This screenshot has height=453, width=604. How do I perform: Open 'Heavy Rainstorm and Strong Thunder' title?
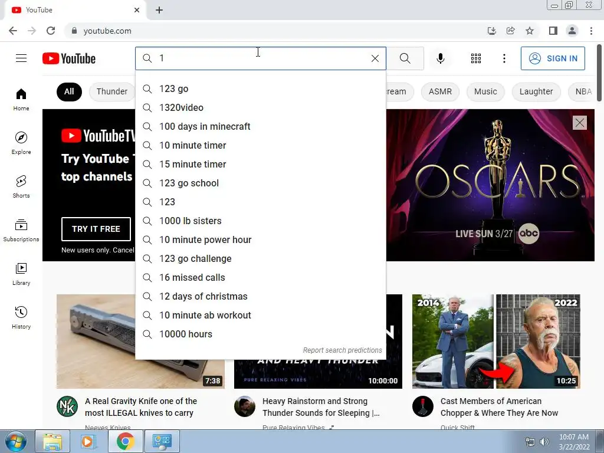point(321,407)
